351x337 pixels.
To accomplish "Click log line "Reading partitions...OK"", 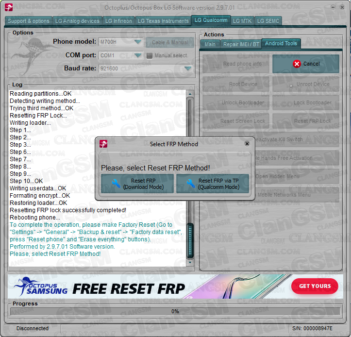I will [40, 94].
